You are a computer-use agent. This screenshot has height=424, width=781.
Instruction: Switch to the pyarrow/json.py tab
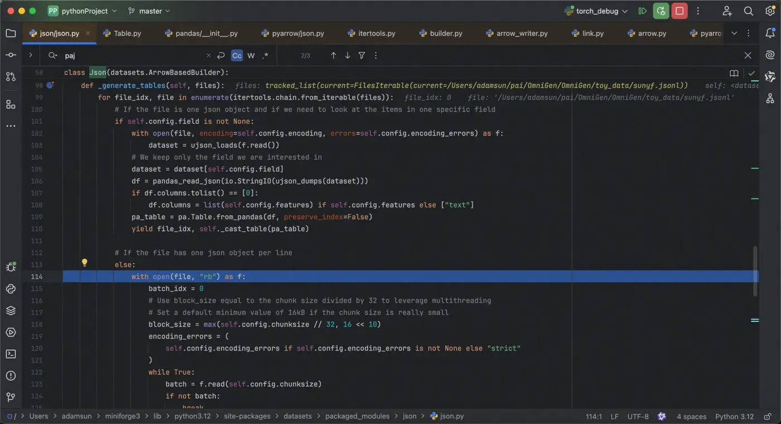pos(293,33)
